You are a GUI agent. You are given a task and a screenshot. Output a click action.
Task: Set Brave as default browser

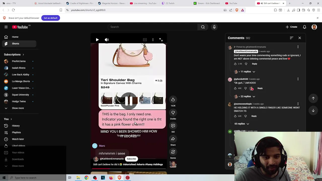[x=51, y=18]
